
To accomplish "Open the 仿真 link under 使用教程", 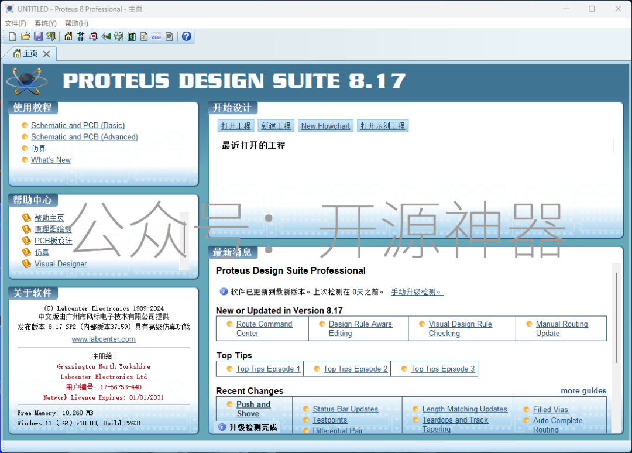I will point(38,148).
